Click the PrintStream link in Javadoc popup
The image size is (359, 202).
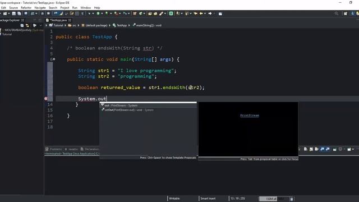pos(250,116)
